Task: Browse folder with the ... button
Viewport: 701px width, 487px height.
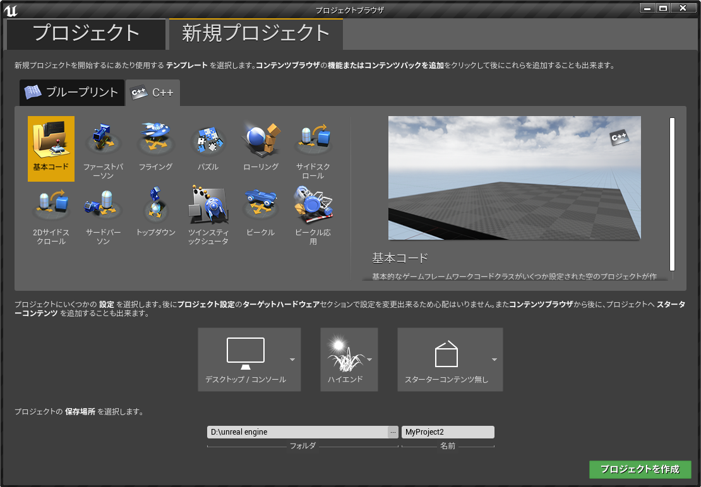Action: pyautogui.click(x=393, y=432)
